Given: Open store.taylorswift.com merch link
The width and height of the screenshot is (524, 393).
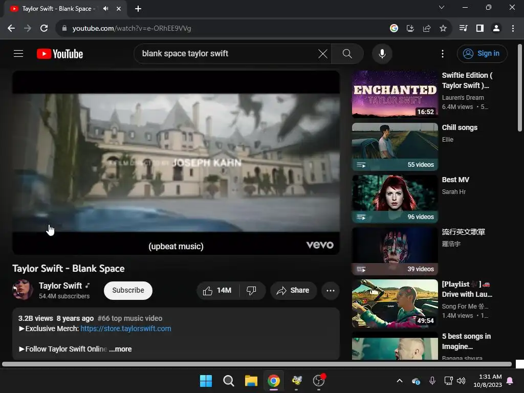Looking at the screenshot, I should click(126, 329).
